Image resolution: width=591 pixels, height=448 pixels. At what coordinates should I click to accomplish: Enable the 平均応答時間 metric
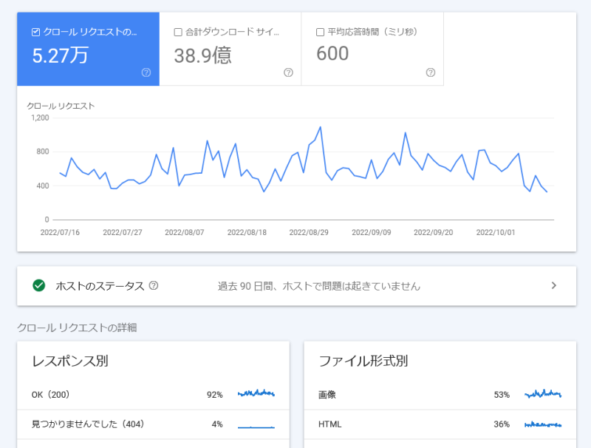[319, 30]
